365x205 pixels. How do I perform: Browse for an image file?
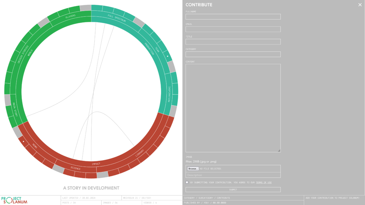point(193,169)
